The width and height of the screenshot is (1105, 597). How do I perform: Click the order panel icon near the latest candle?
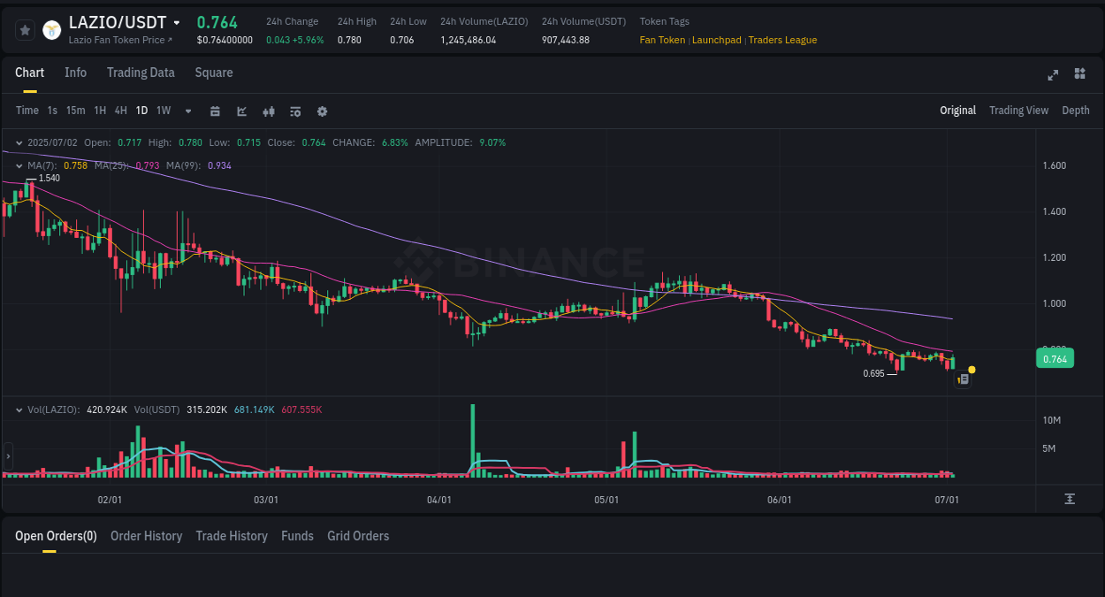963,379
